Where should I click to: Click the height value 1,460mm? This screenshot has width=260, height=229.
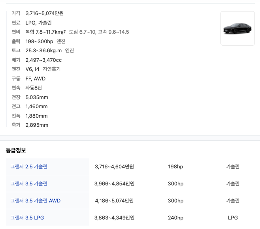tap(36, 107)
